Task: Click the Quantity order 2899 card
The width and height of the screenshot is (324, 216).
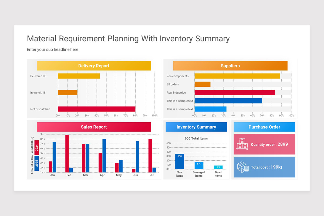Action: [264, 144]
